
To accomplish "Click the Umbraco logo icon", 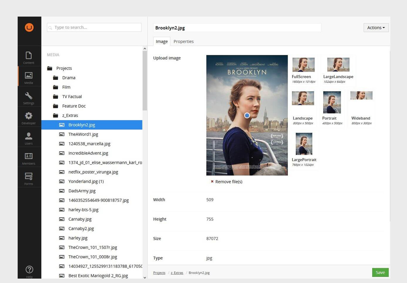I will 29,27.
